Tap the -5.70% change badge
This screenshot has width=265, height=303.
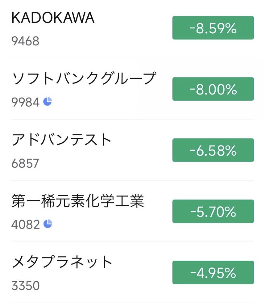[x=213, y=211]
